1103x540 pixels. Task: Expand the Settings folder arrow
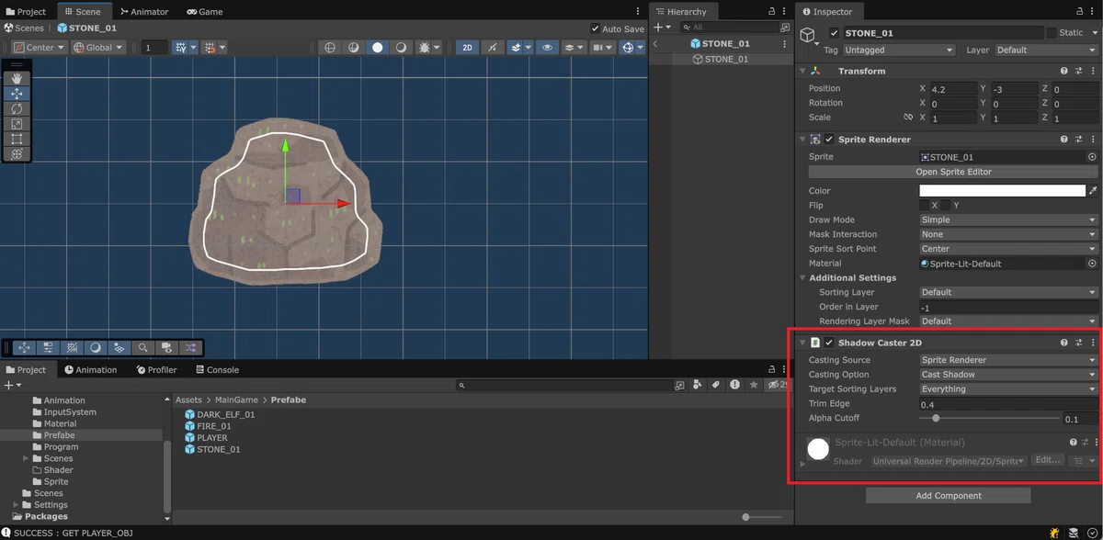coord(16,504)
